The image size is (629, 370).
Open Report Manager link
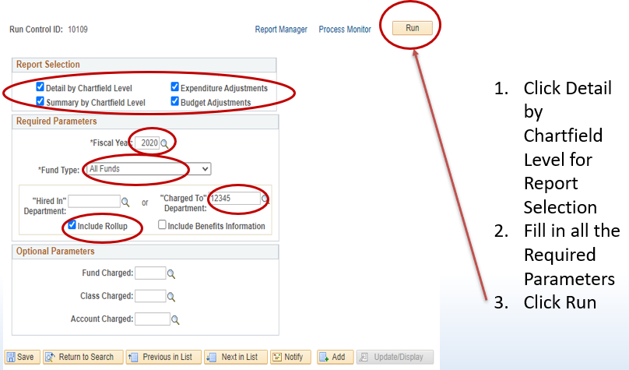click(281, 30)
